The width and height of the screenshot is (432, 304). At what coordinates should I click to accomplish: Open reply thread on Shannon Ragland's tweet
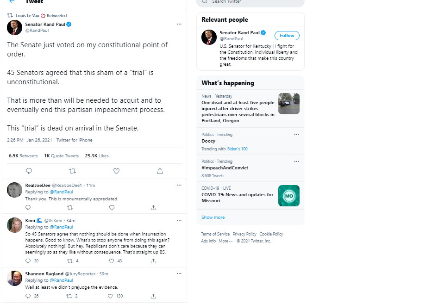[28, 296]
